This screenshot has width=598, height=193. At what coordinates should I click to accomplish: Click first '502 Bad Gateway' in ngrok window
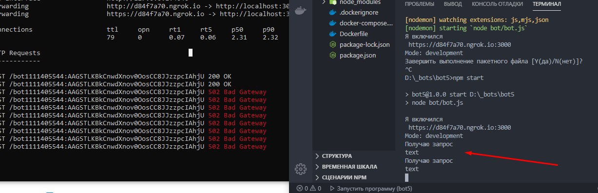(237, 92)
